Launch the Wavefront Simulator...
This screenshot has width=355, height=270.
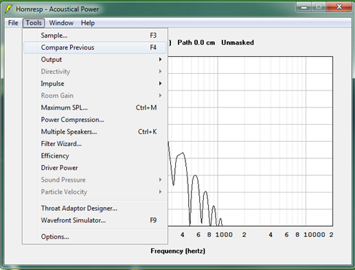95,221
